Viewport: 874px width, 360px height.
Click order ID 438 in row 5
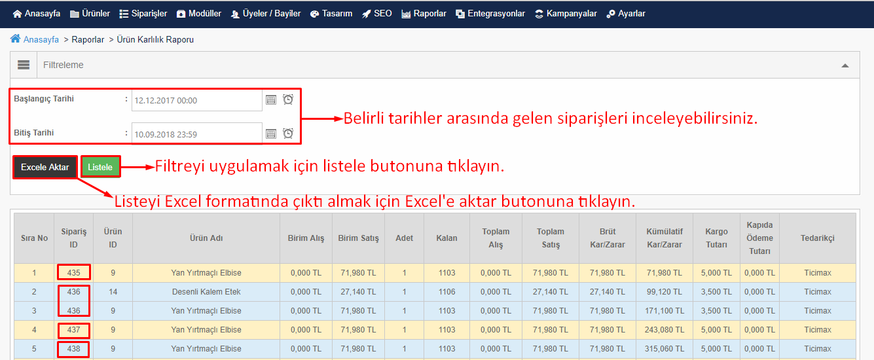coord(74,349)
